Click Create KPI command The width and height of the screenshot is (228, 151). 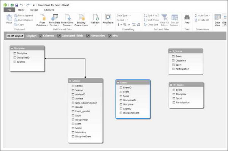point(202,20)
